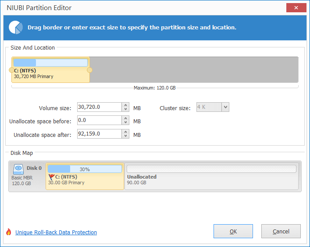Open the Unique Roll-Back Data Protection link
The image size is (310, 247).
click(x=56, y=232)
